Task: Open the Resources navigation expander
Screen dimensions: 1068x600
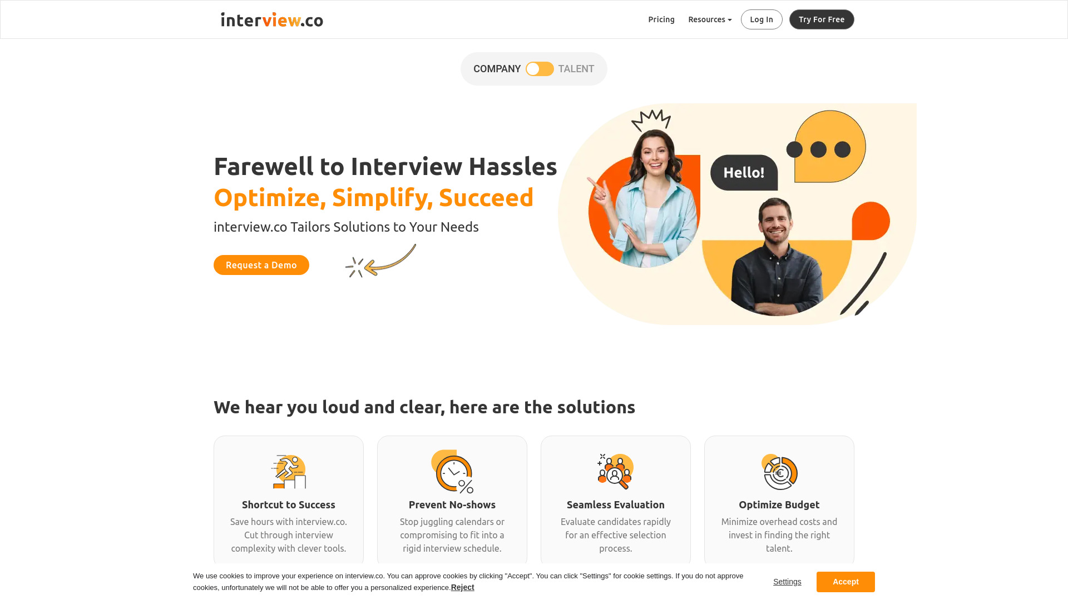Action: tap(709, 19)
